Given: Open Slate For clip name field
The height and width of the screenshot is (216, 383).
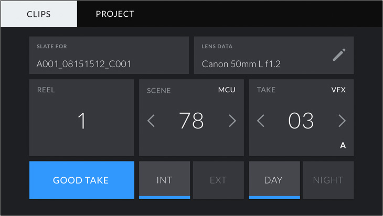Looking at the screenshot, I should [x=109, y=56].
